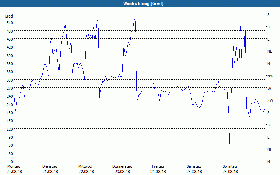Screen dimensions: 280x175
Task: Click the 'N' label at the axis bottom
Action: 269,162
